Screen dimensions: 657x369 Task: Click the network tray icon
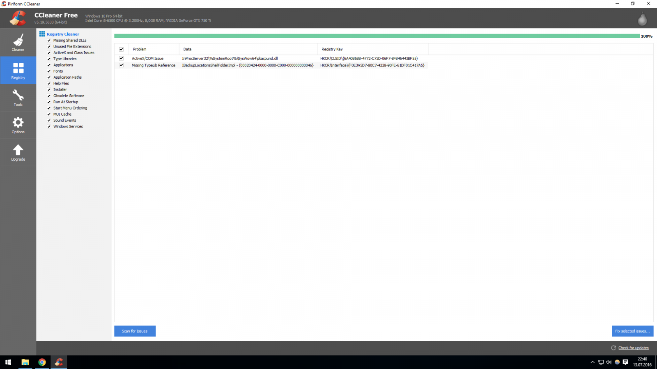pos(601,362)
